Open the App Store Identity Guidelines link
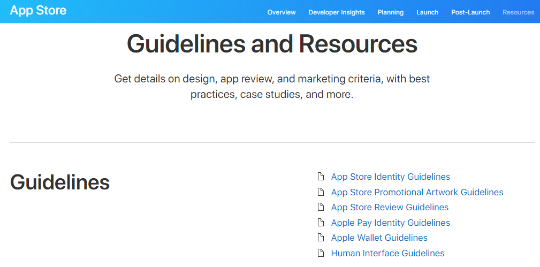Image resolution: width=540 pixels, height=267 pixels. [x=391, y=177]
